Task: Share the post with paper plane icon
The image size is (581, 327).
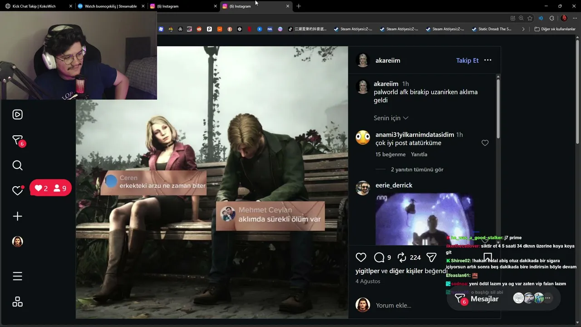Action: 432,258
